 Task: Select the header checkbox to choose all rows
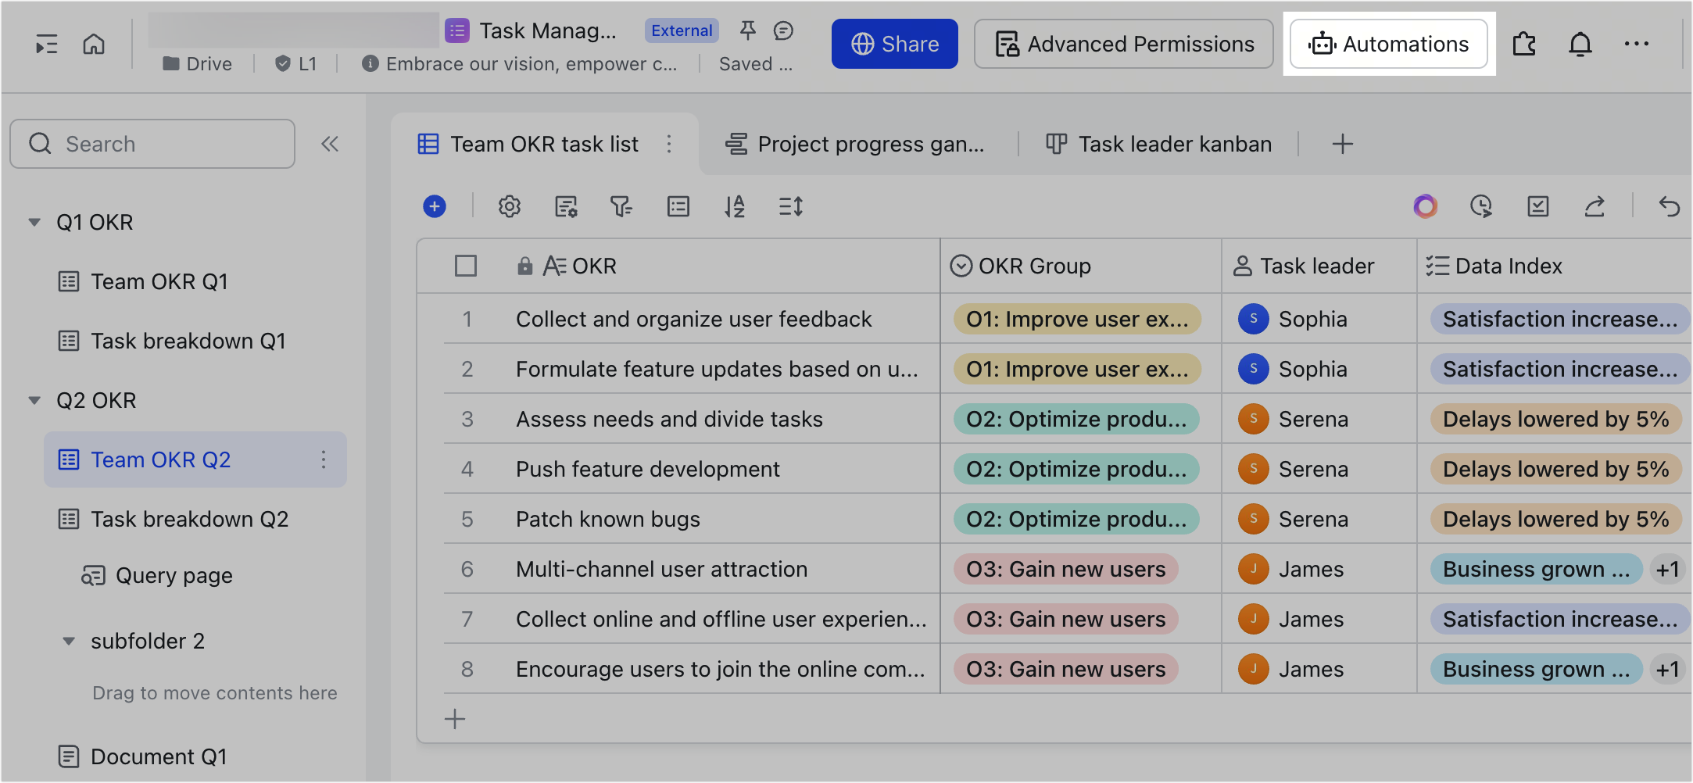pyautogui.click(x=465, y=266)
